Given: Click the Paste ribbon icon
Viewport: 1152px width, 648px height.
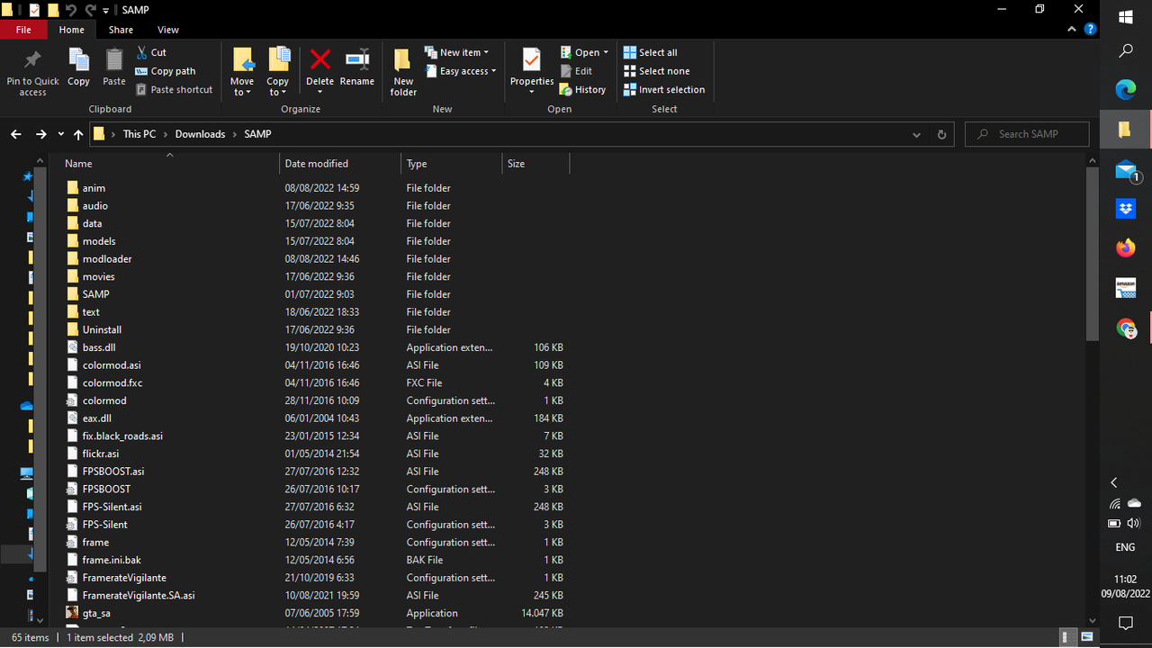Looking at the screenshot, I should point(114,60).
